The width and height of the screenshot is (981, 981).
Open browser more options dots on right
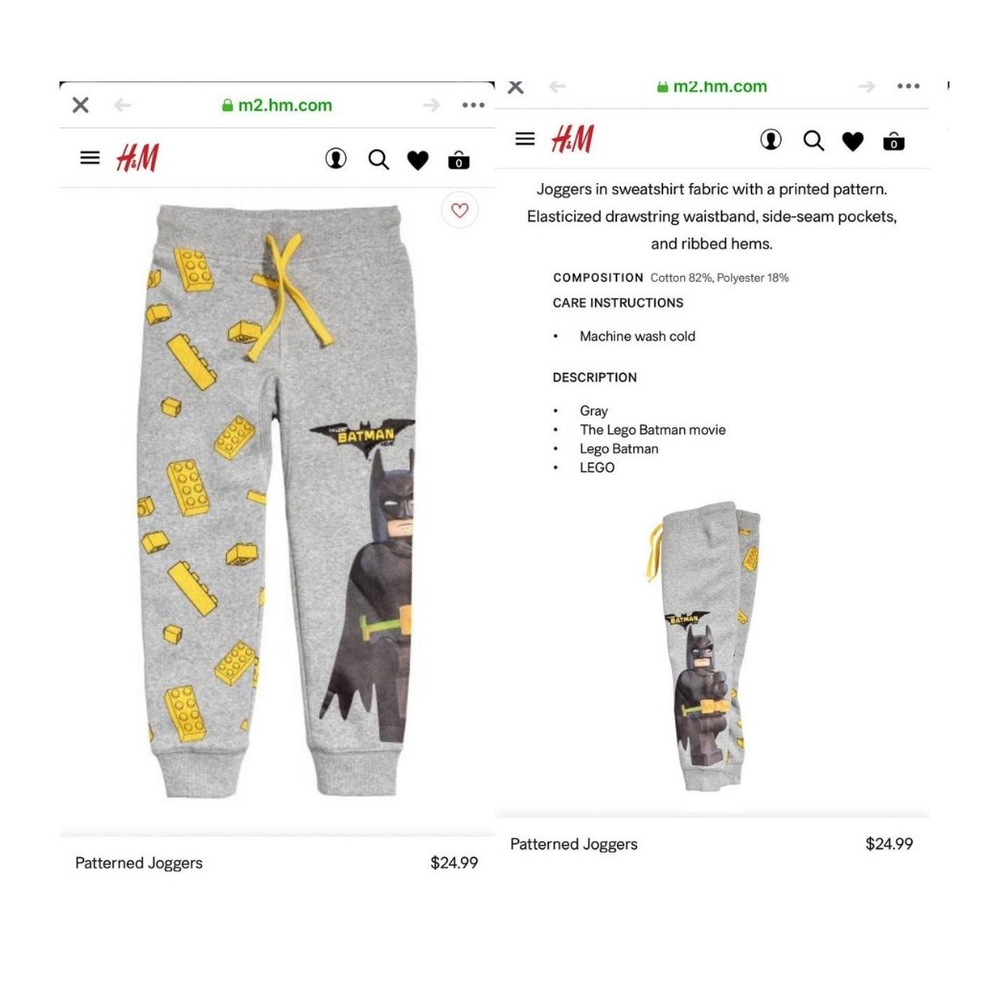tap(908, 86)
